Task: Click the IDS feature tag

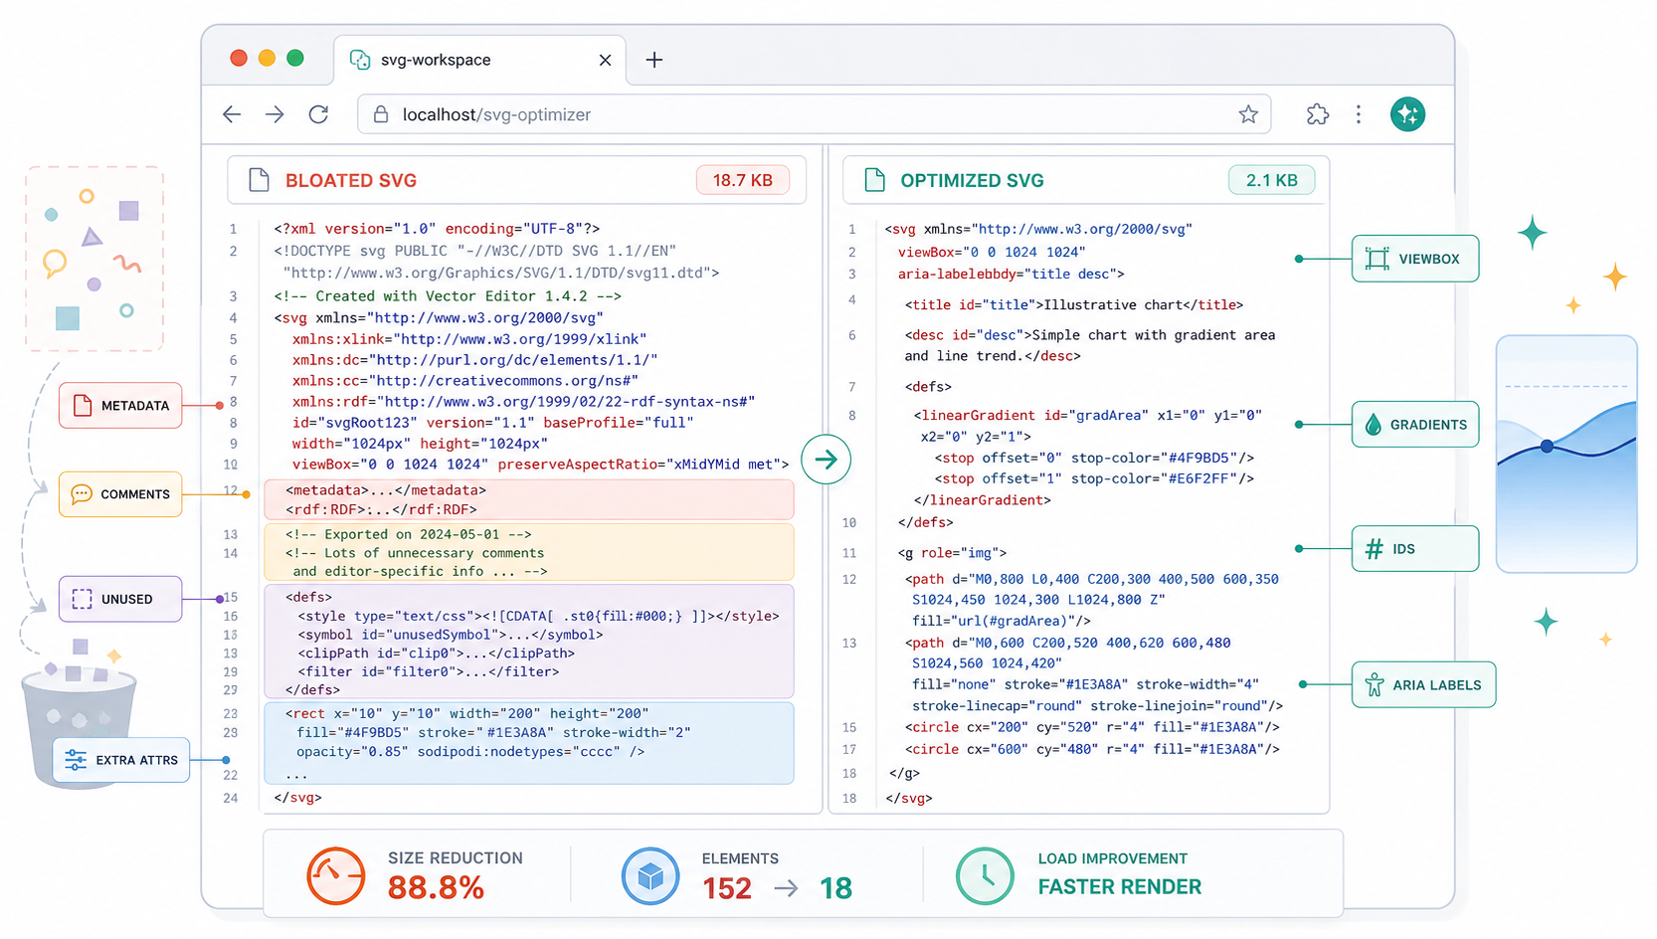Action: click(x=1415, y=549)
